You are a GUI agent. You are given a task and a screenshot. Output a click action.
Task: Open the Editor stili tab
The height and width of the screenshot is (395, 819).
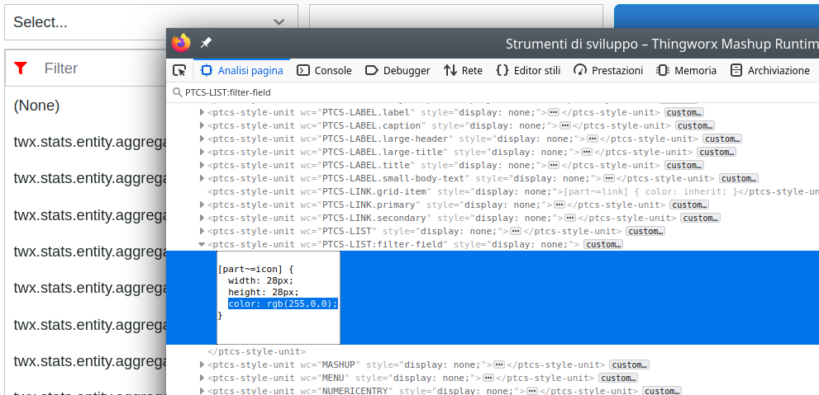pos(528,70)
